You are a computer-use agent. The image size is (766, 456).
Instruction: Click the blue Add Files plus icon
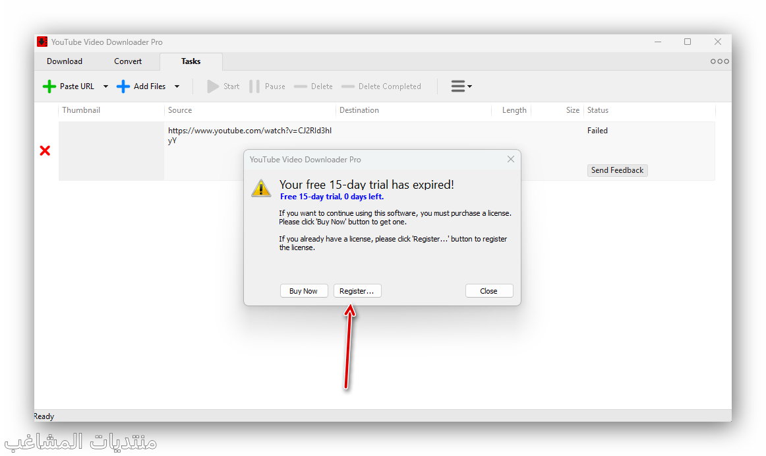point(123,86)
